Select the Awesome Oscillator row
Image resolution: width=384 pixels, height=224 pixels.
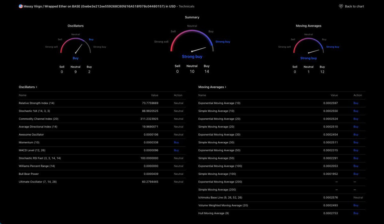[x=102, y=134]
